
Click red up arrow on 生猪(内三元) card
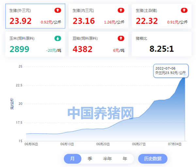[x=121, y=10]
